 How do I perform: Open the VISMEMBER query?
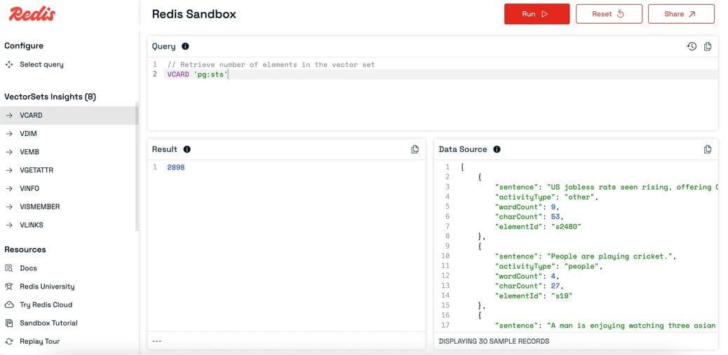pyautogui.click(x=39, y=207)
